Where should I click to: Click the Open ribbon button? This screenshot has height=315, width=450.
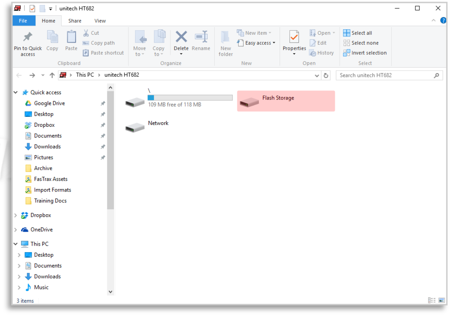click(322, 33)
